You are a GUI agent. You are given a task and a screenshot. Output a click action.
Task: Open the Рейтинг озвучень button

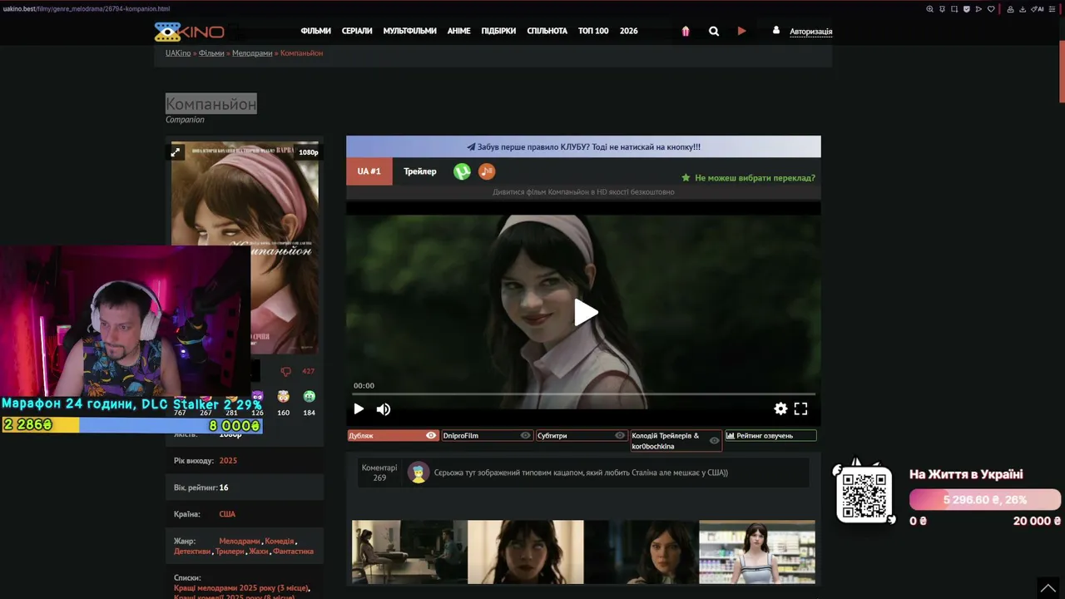point(770,435)
